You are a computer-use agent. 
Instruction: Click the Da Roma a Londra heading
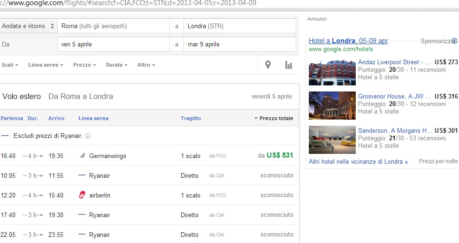pos(81,96)
